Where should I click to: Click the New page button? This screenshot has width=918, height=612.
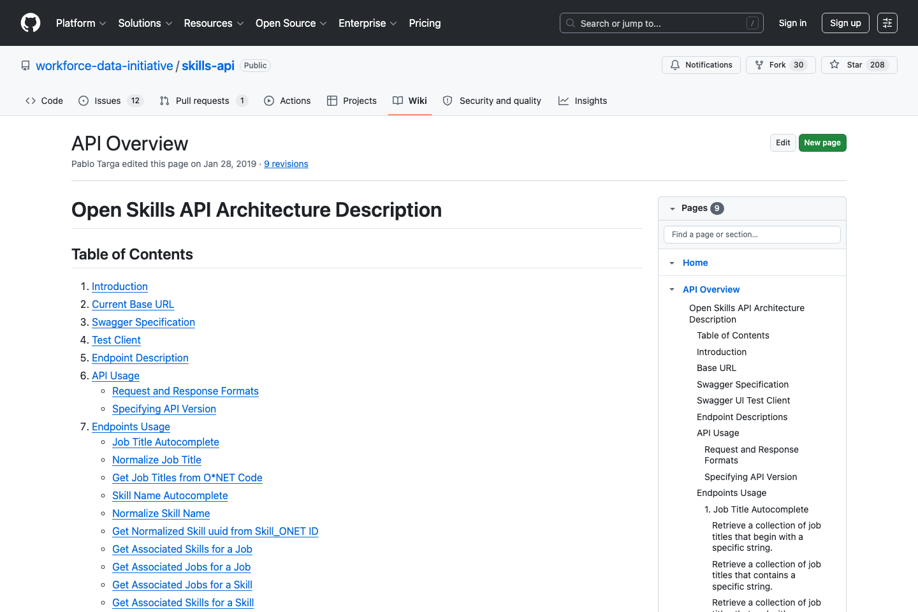pos(822,142)
